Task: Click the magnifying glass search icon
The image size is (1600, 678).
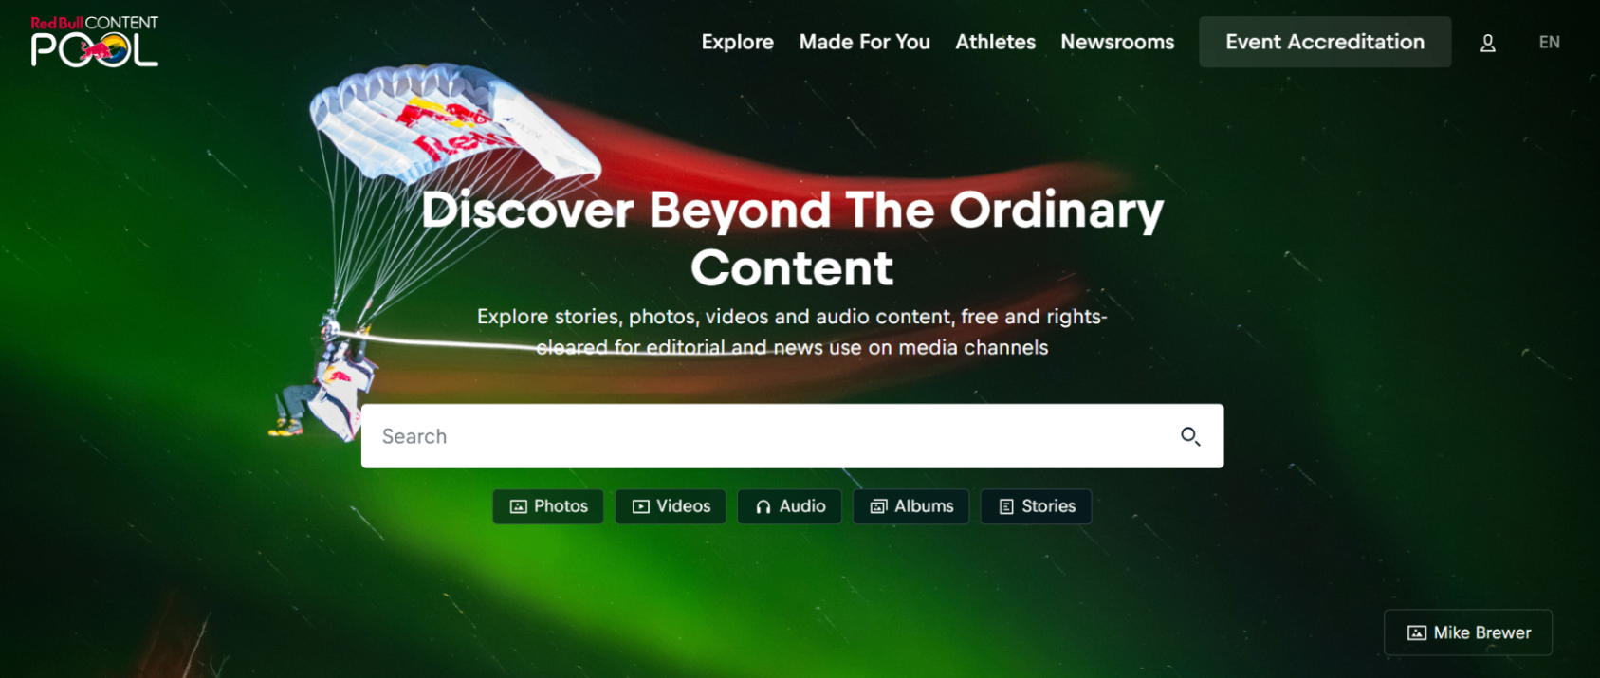Action: click(x=1190, y=436)
